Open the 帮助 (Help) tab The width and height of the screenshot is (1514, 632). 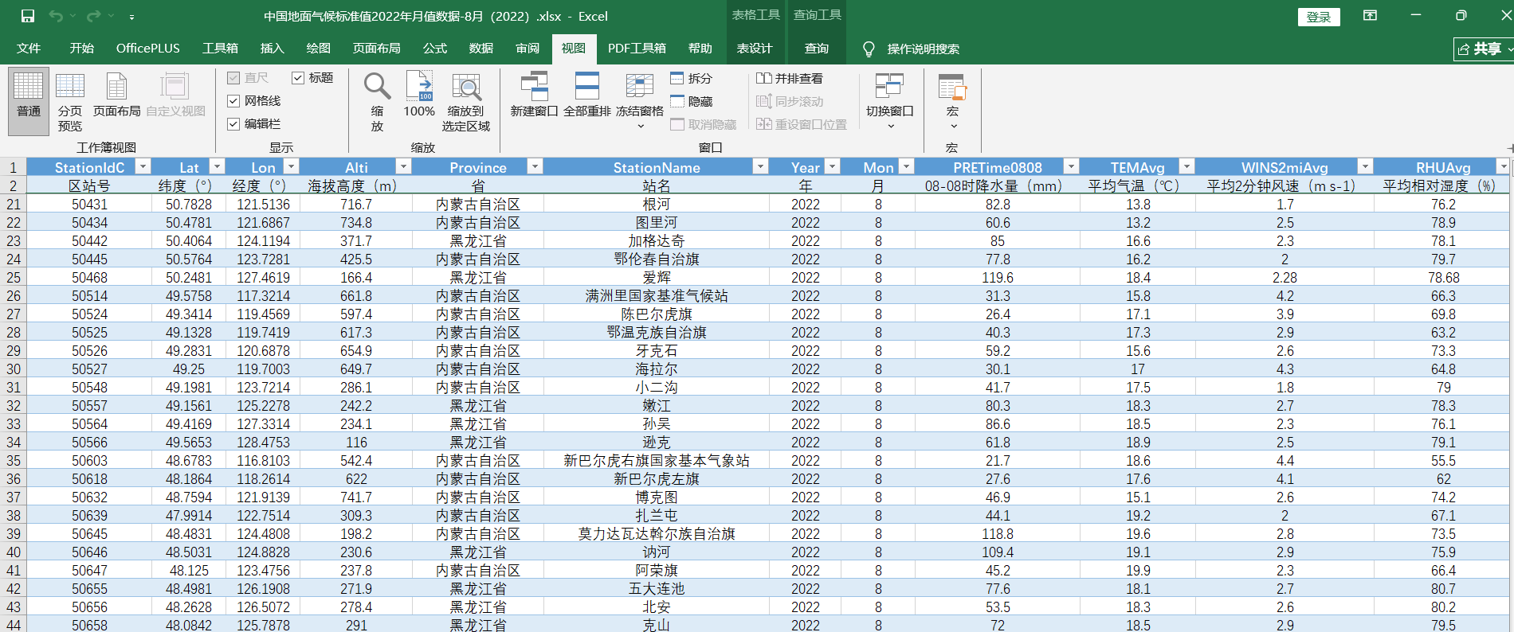pyautogui.click(x=700, y=49)
